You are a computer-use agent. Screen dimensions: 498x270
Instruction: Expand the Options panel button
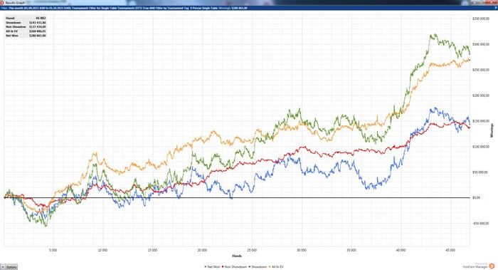point(9,267)
